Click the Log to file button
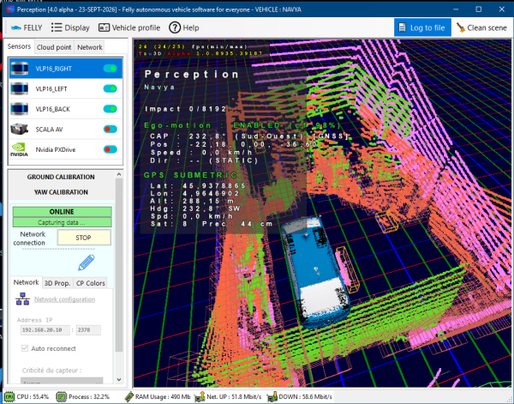 (422, 27)
